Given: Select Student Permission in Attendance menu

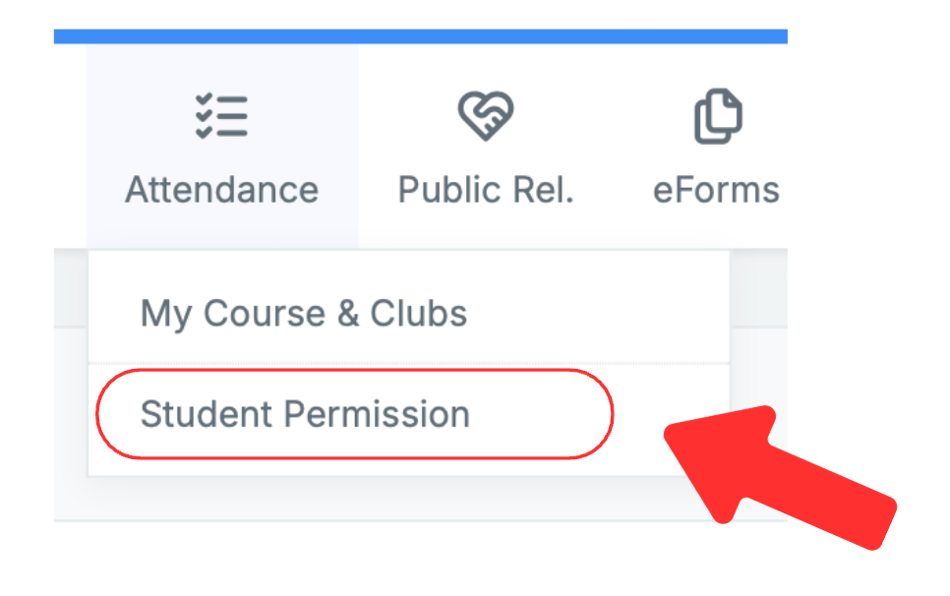Looking at the screenshot, I should (305, 414).
